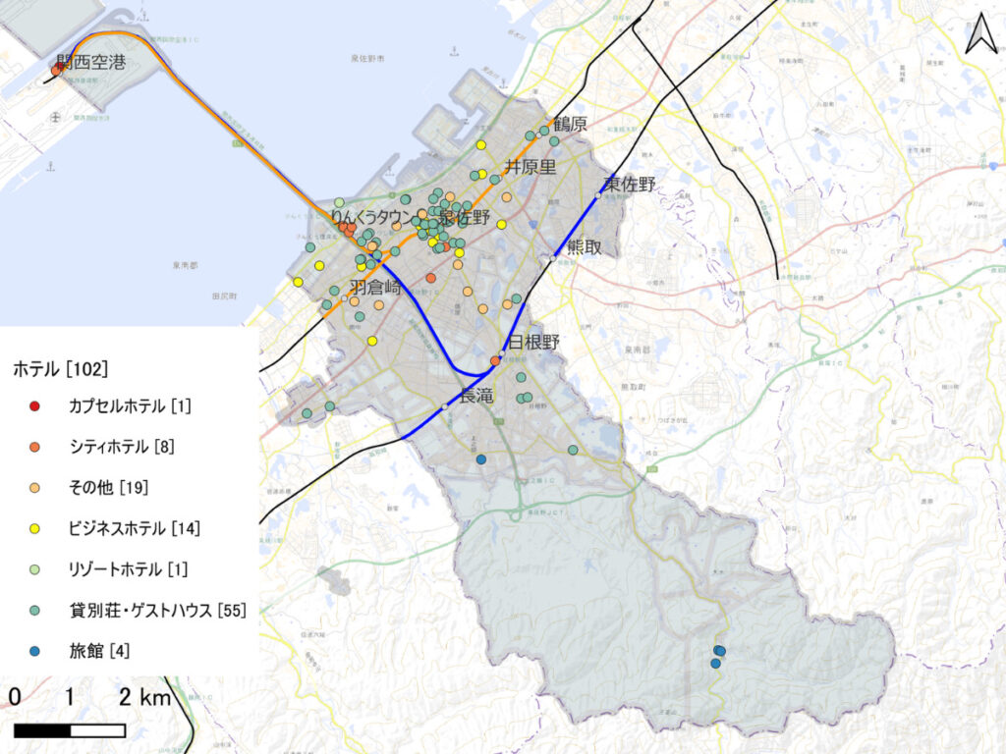Click the large 日根野 station label
Viewport: 1006px width, 754px height.
point(533,342)
